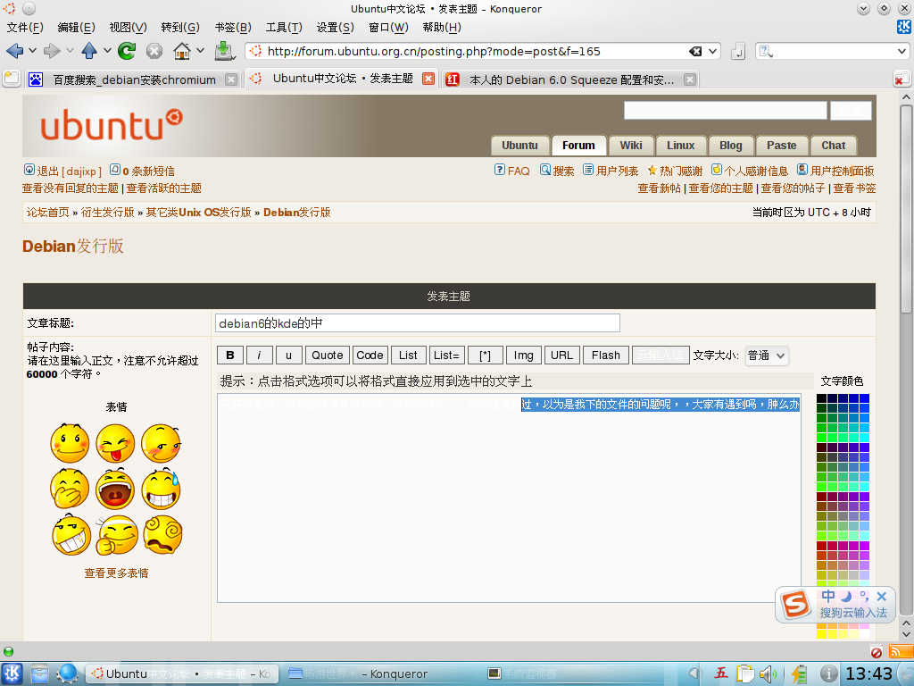Go to the Home page icon

pyautogui.click(x=182, y=51)
